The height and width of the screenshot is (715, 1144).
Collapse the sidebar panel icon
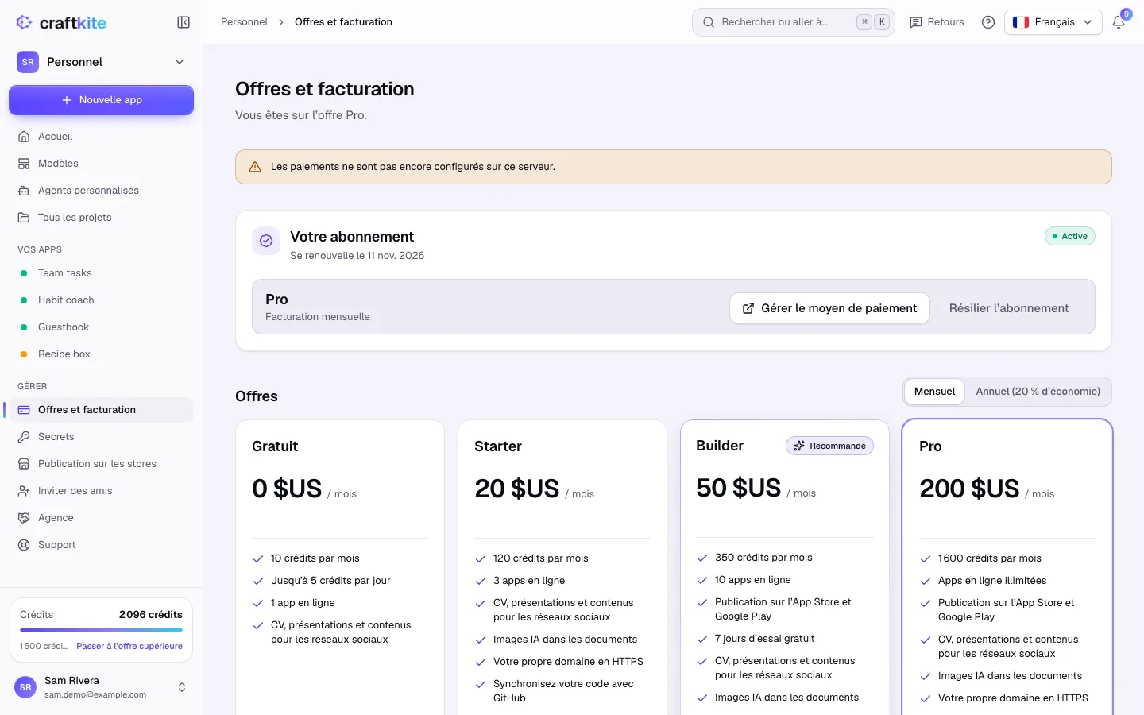click(x=184, y=22)
